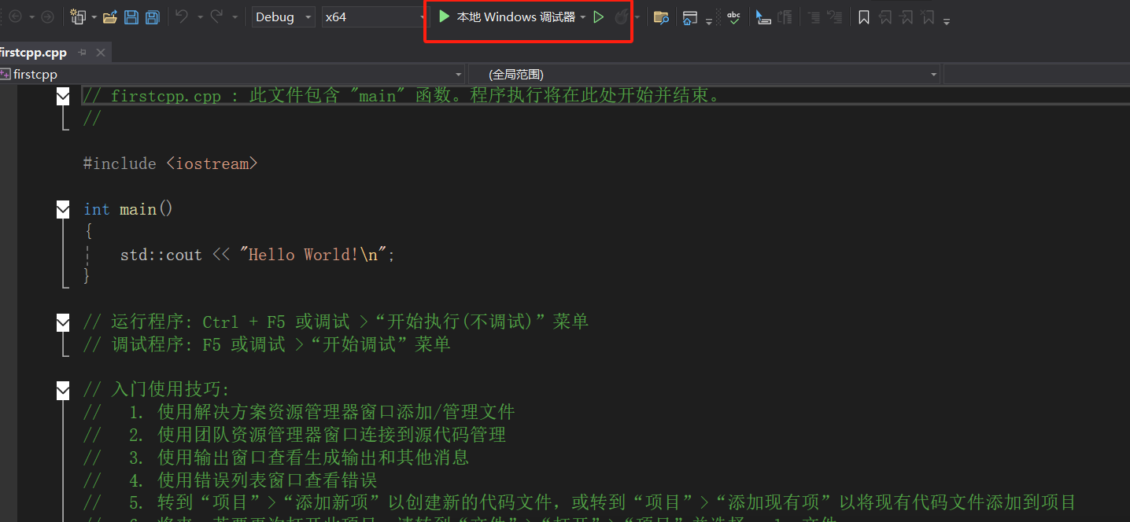Click the Redo arrow icon
Screen dimensions: 1130x522
tap(216, 17)
